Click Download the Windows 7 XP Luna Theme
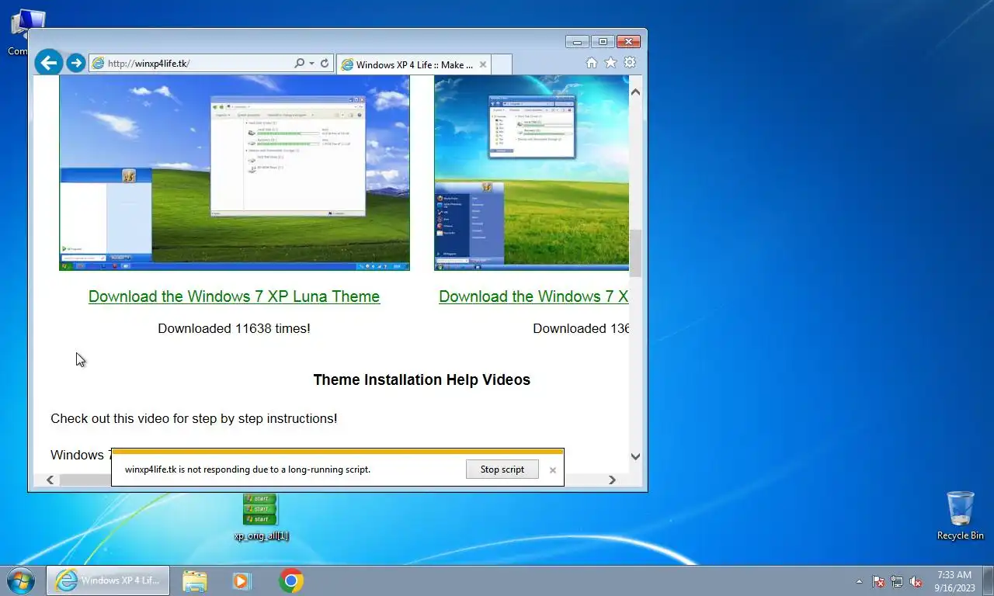Screen dimensions: 994x596 (x=234, y=296)
